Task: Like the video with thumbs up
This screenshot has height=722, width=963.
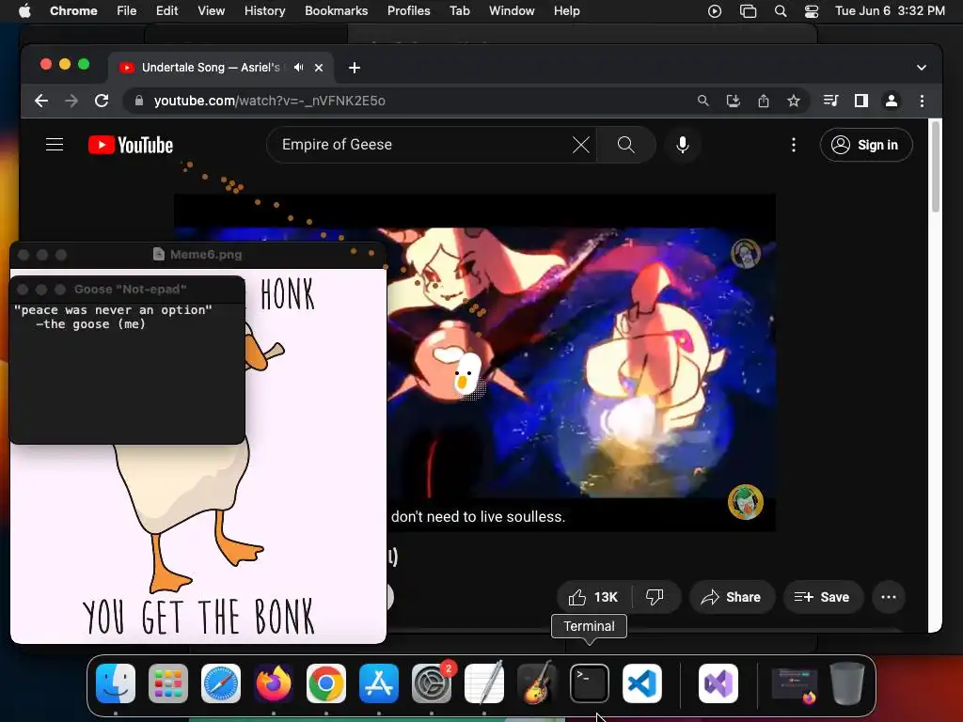Action: pos(594,597)
